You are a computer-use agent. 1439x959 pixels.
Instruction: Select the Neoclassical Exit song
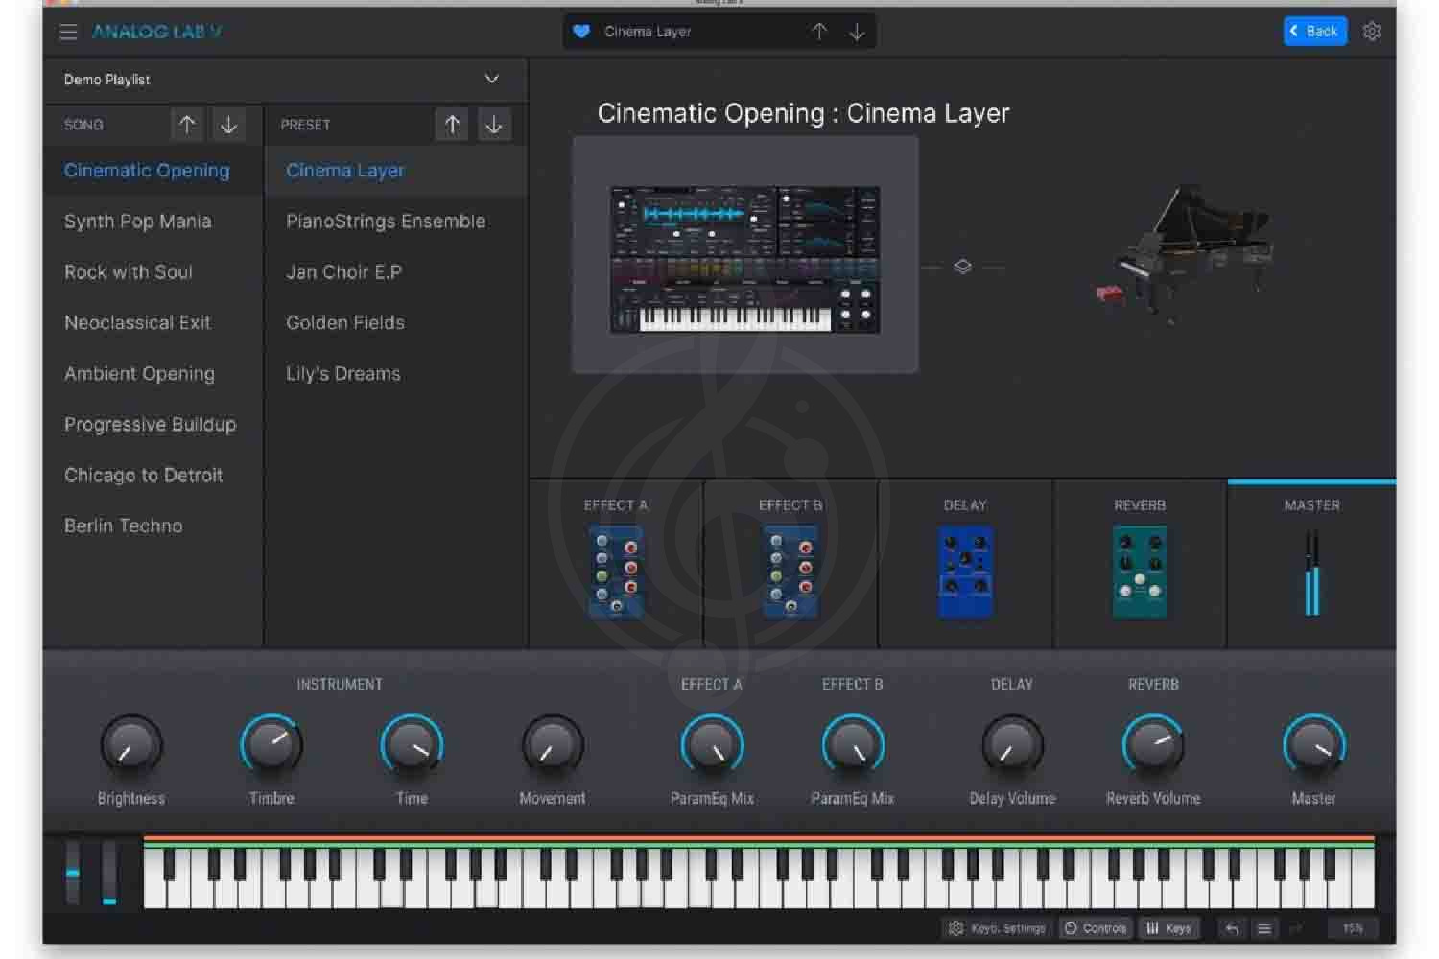tap(153, 323)
